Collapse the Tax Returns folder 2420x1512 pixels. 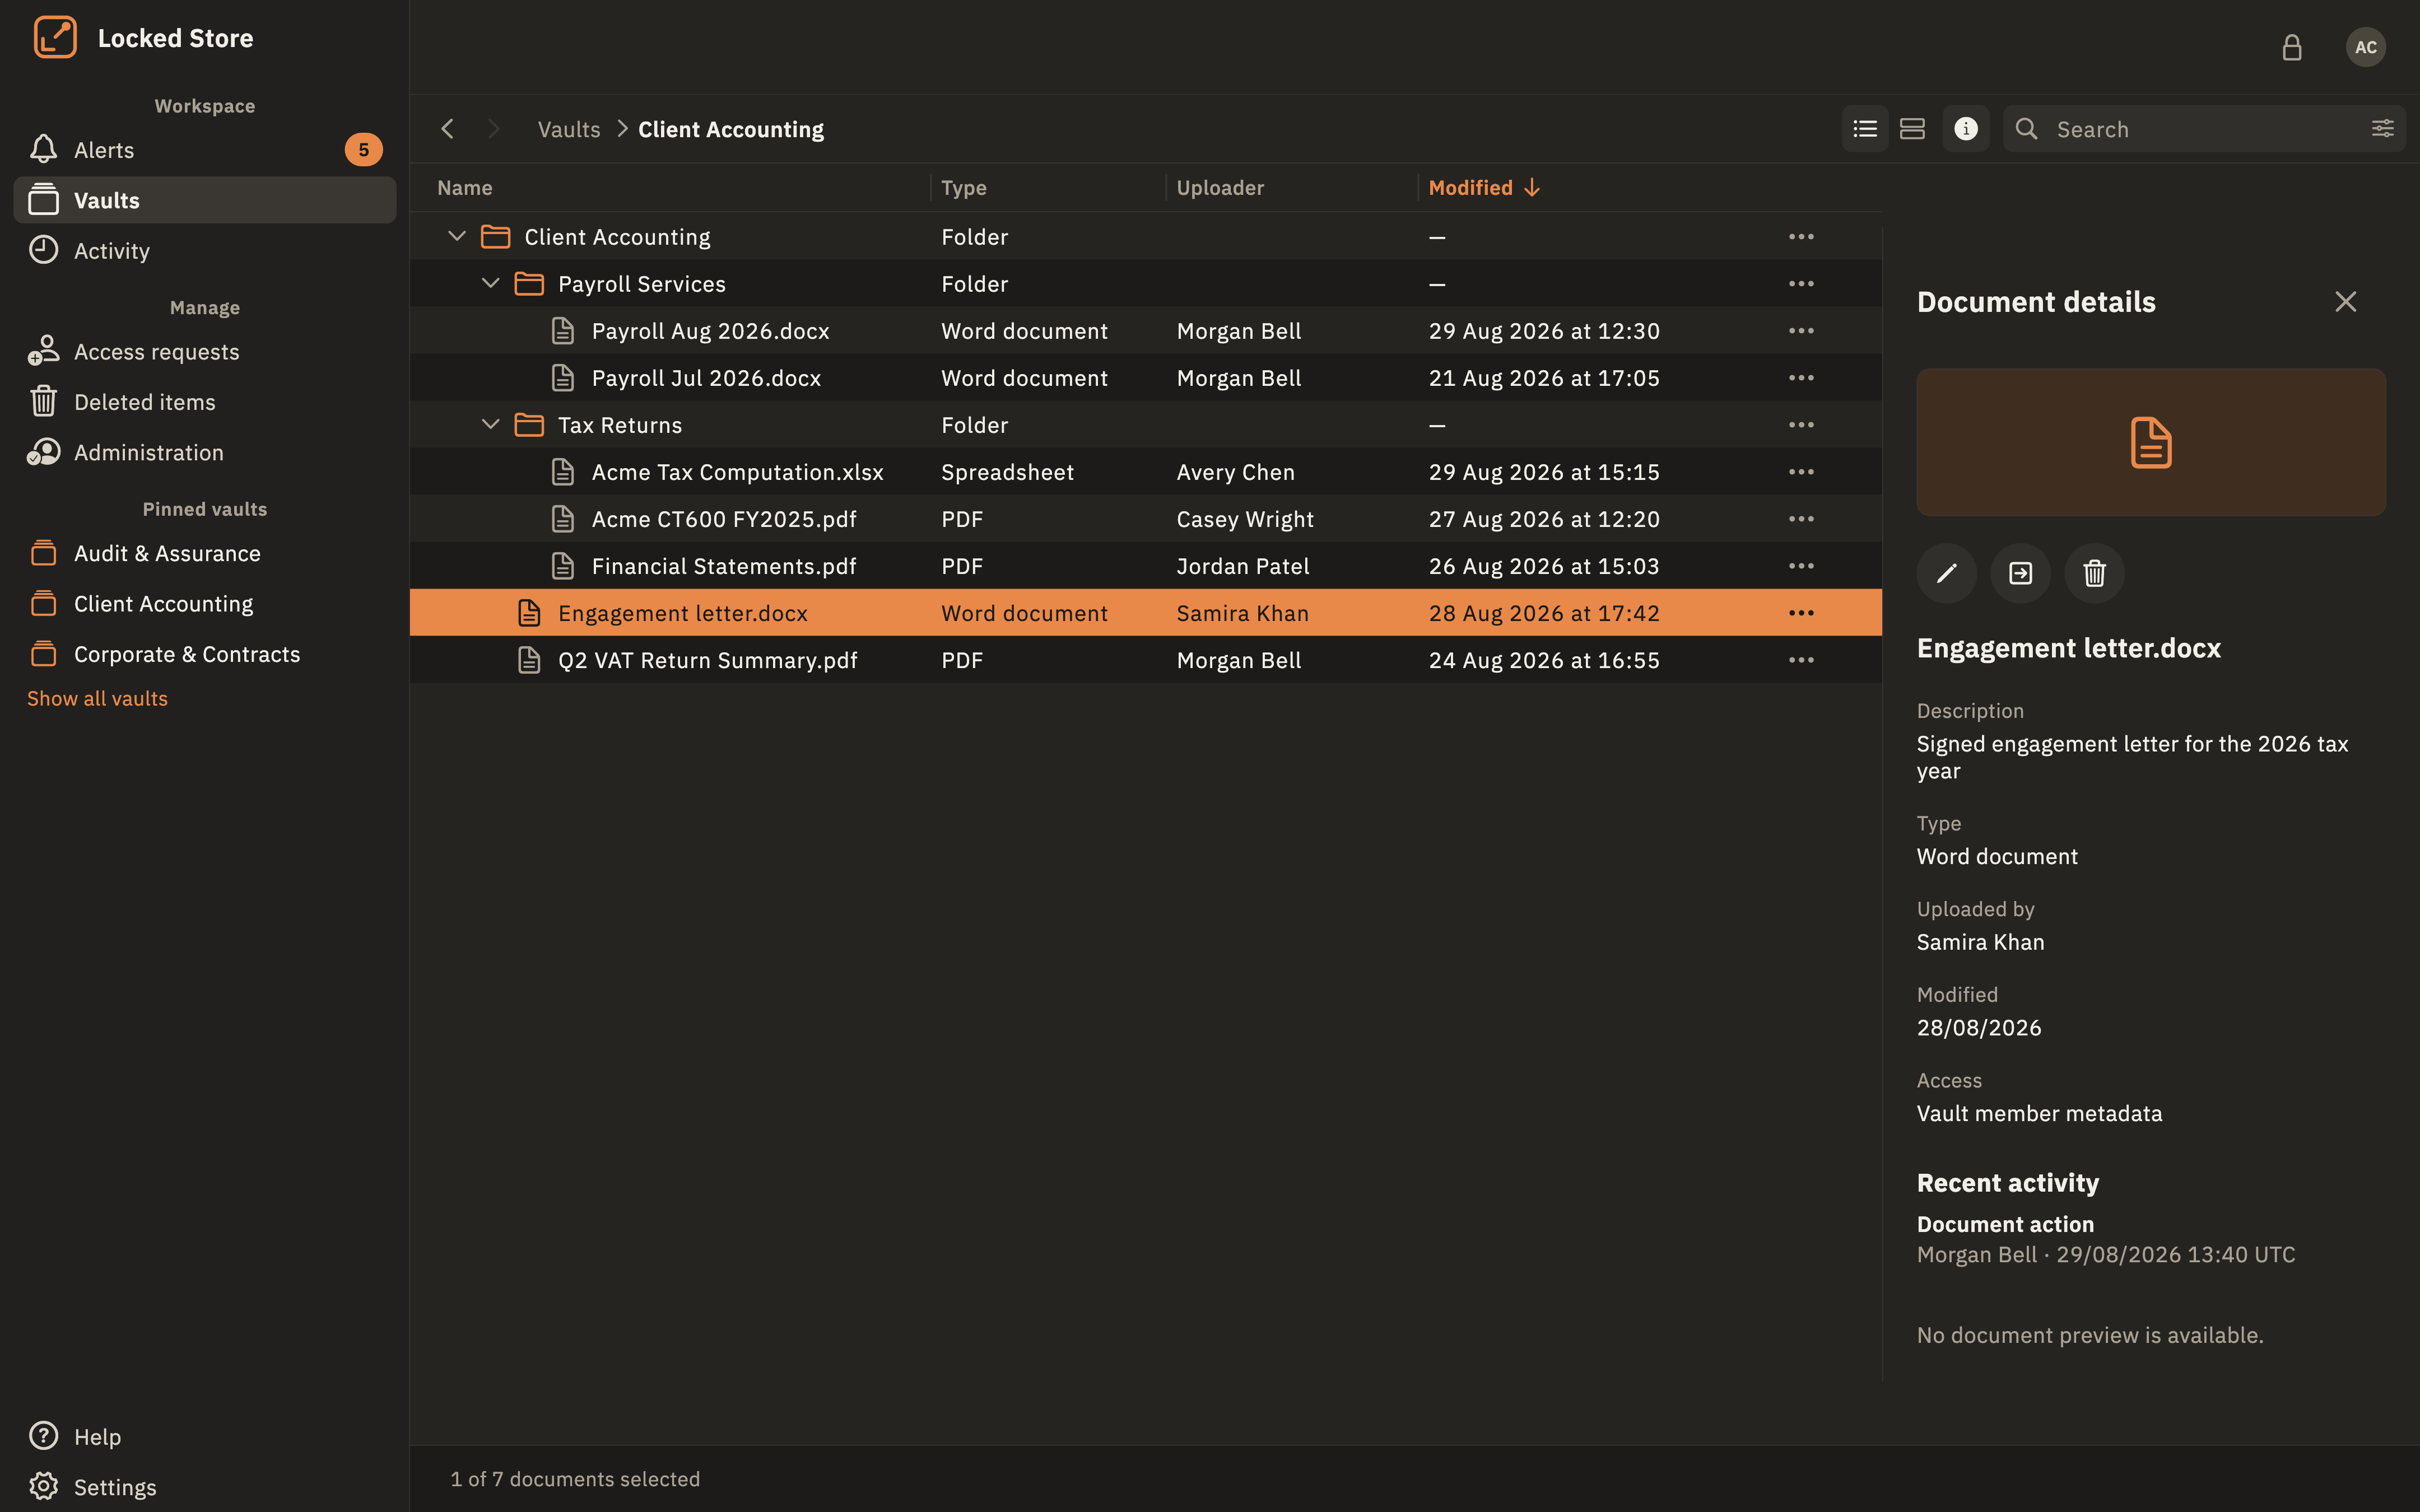point(490,425)
